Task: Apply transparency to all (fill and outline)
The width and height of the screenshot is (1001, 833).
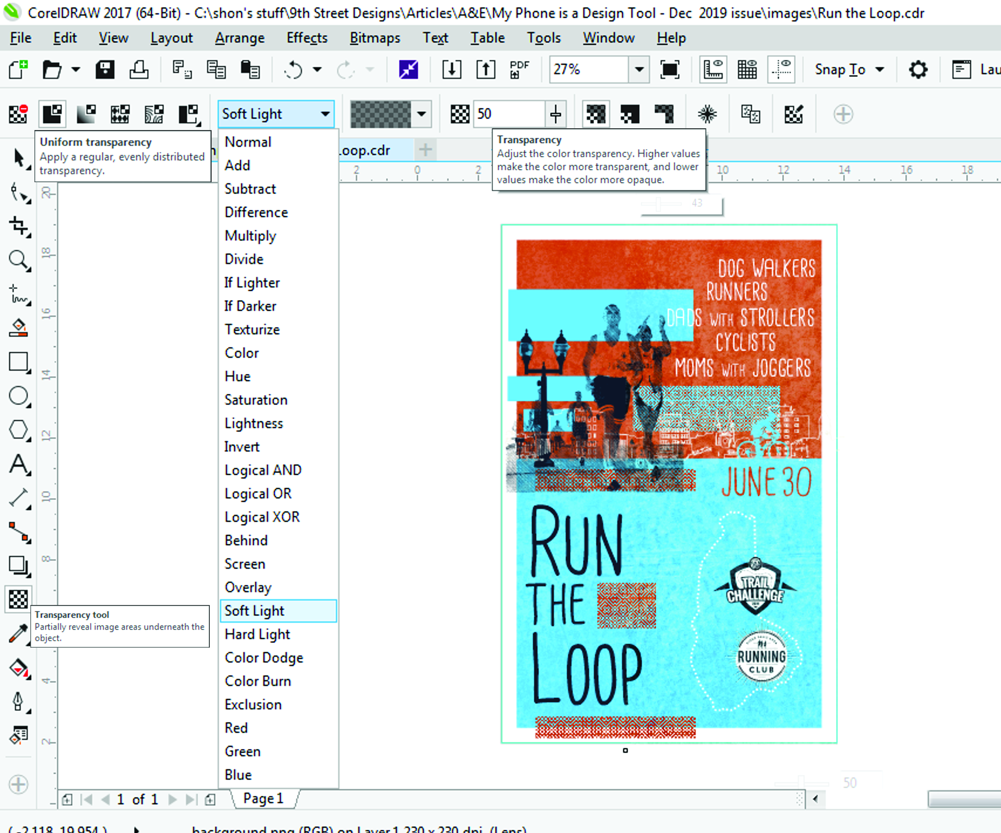Action: click(596, 114)
